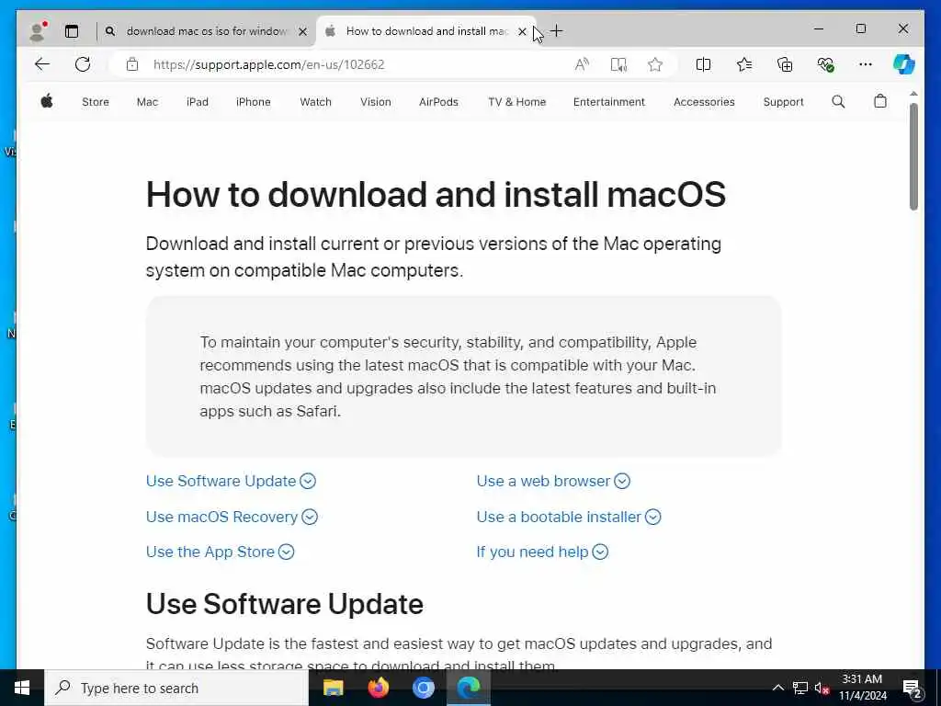Open Browser essentials heart icon
This screenshot has height=706, width=941.
tap(826, 64)
